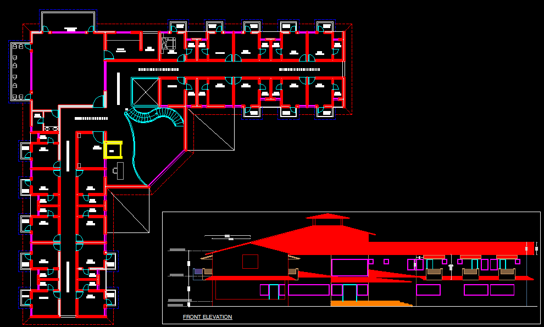Select the cyan curved spiral staircase
544x327 pixels.
tap(159, 117)
